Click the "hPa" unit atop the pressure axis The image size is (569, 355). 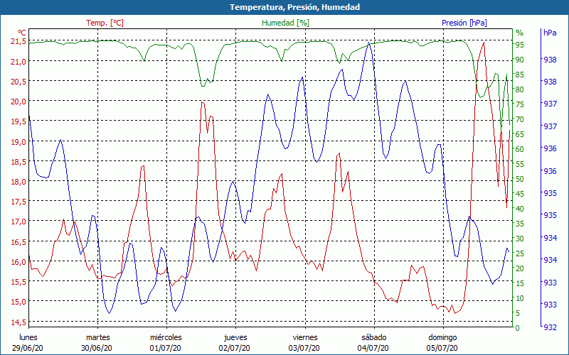[x=550, y=33]
